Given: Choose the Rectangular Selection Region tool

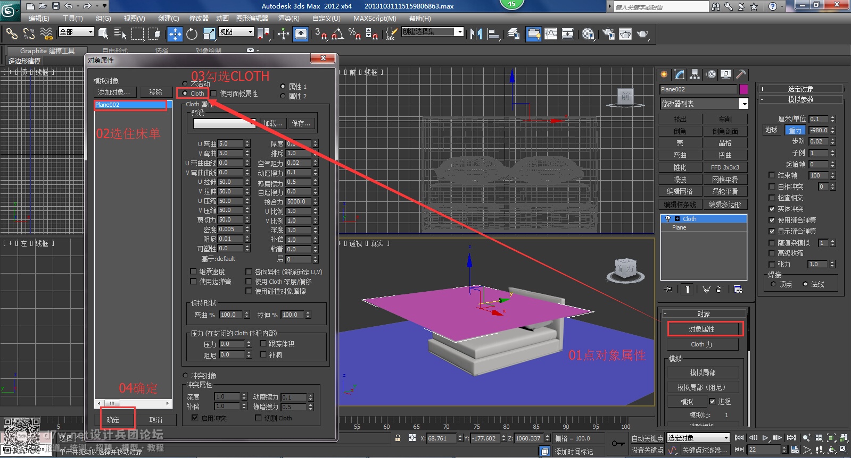Looking at the screenshot, I should pos(137,34).
